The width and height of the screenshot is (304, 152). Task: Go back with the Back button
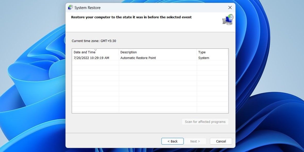pos(172,141)
